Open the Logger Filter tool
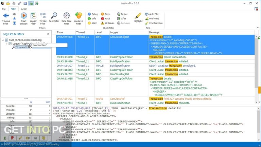Viewport: 261px width, 147px height. [x=33, y=19]
